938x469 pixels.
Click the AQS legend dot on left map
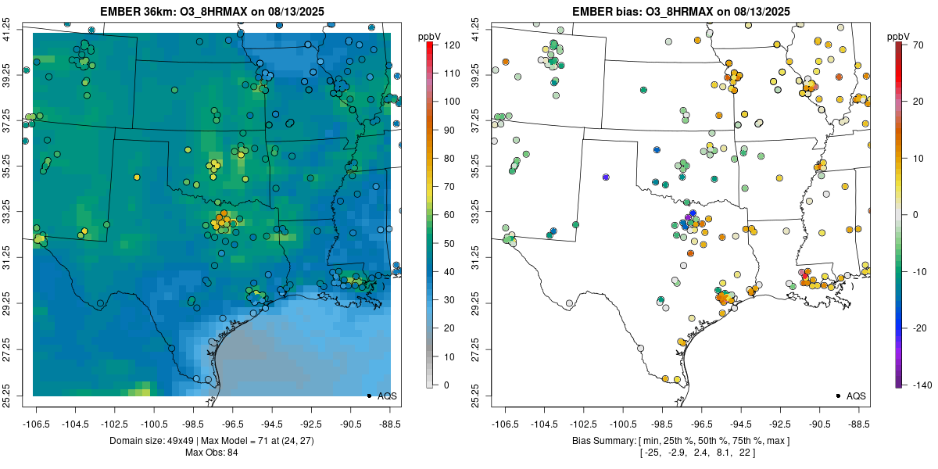pyautogui.click(x=369, y=396)
